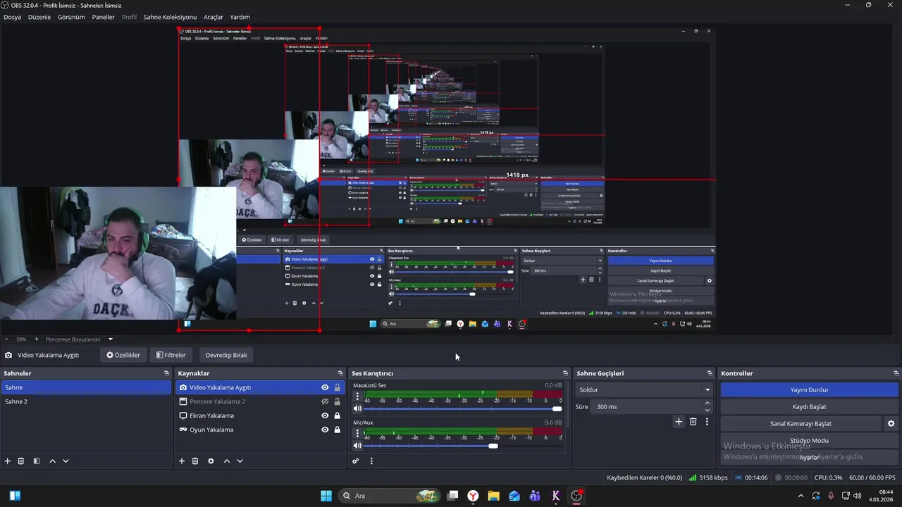Open the Düzenle menu

(x=39, y=17)
